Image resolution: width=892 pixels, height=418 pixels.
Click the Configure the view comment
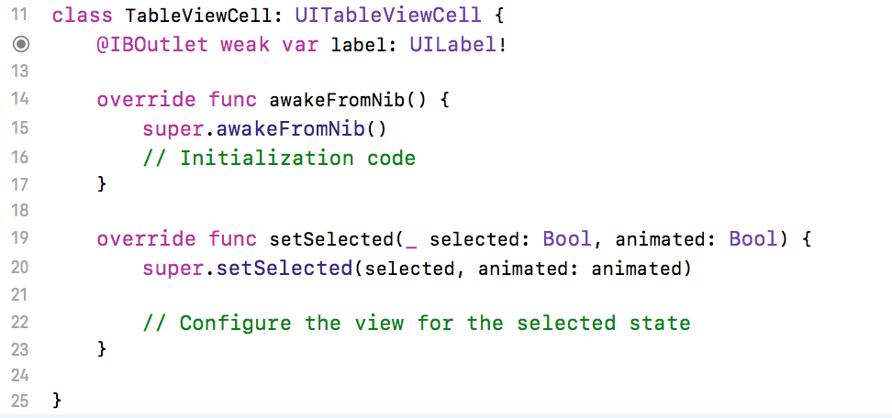point(417,324)
